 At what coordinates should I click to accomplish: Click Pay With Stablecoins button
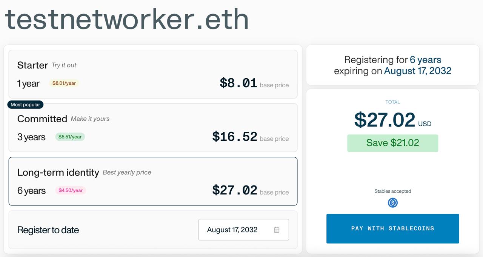pyautogui.click(x=392, y=228)
